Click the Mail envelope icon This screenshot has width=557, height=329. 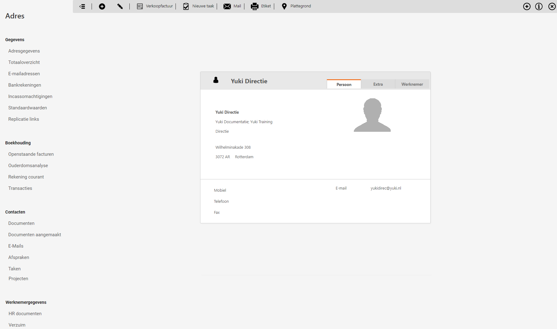tap(227, 6)
